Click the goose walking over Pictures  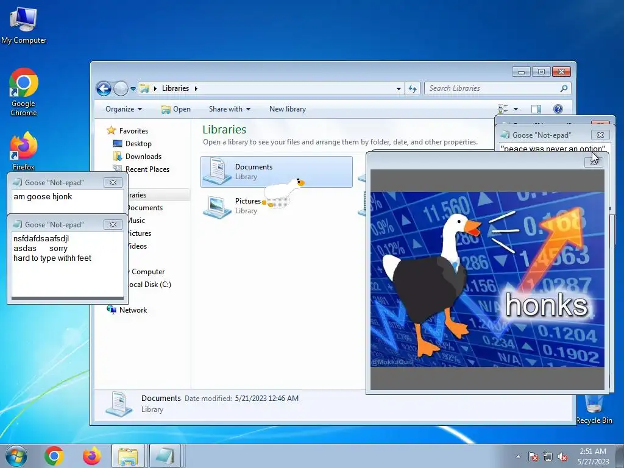point(283,193)
